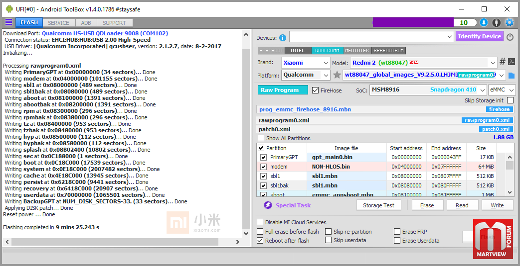
Task: Click the prog_emmc_firehose_8916.mbn field
Action: tap(385, 109)
